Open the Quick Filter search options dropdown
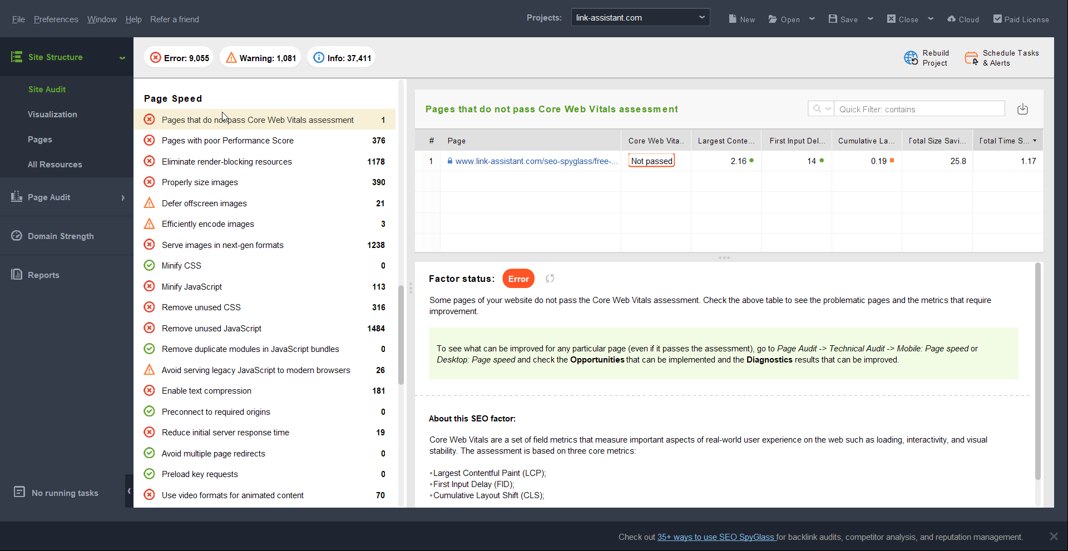This screenshot has height=551, width=1068. coord(828,109)
